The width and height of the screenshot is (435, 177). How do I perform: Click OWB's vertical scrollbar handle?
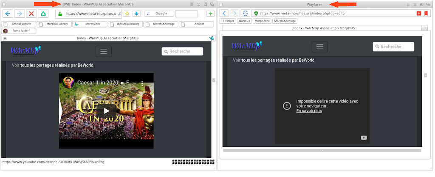213,80
